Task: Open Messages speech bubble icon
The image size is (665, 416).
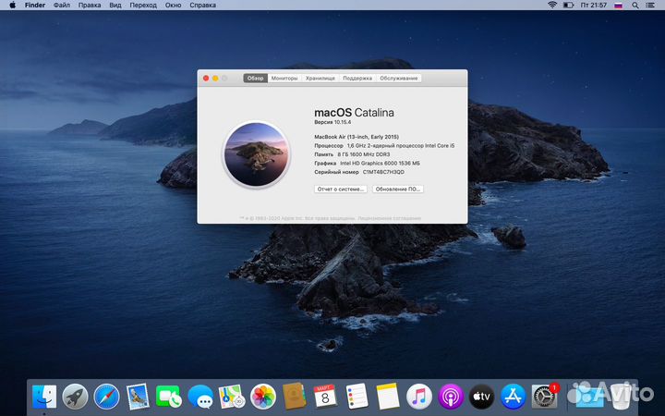Action: [200, 397]
